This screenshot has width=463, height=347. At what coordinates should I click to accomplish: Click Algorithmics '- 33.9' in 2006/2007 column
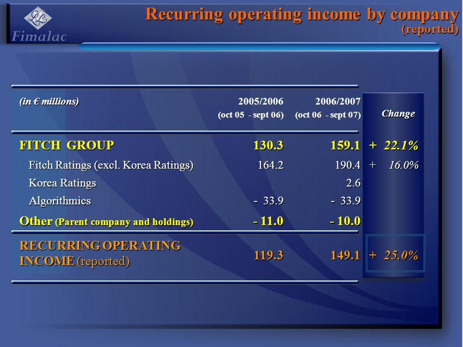(x=345, y=200)
